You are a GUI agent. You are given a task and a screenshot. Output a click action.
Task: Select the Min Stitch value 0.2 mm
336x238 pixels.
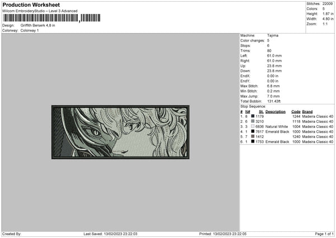pos(273,91)
